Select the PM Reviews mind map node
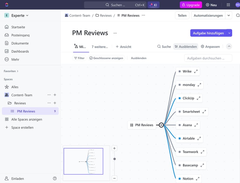The height and width of the screenshot is (183, 240). pyautogui.click(x=142, y=125)
